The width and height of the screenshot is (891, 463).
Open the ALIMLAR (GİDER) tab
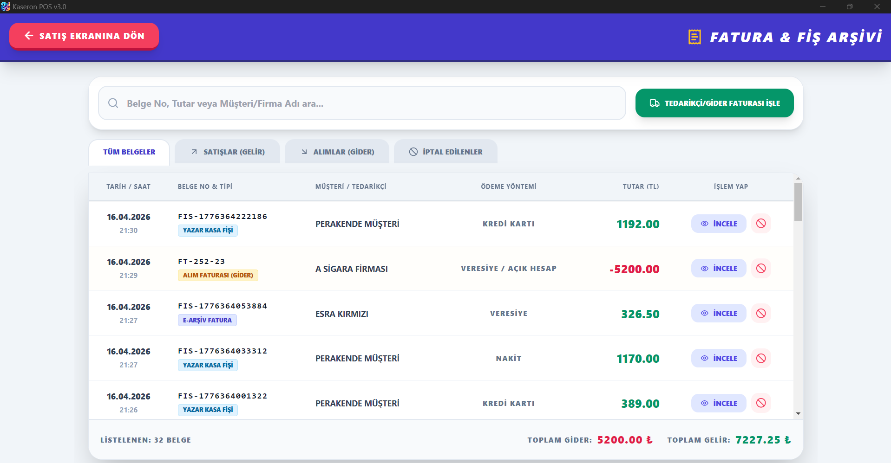pyautogui.click(x=337, y=152)
